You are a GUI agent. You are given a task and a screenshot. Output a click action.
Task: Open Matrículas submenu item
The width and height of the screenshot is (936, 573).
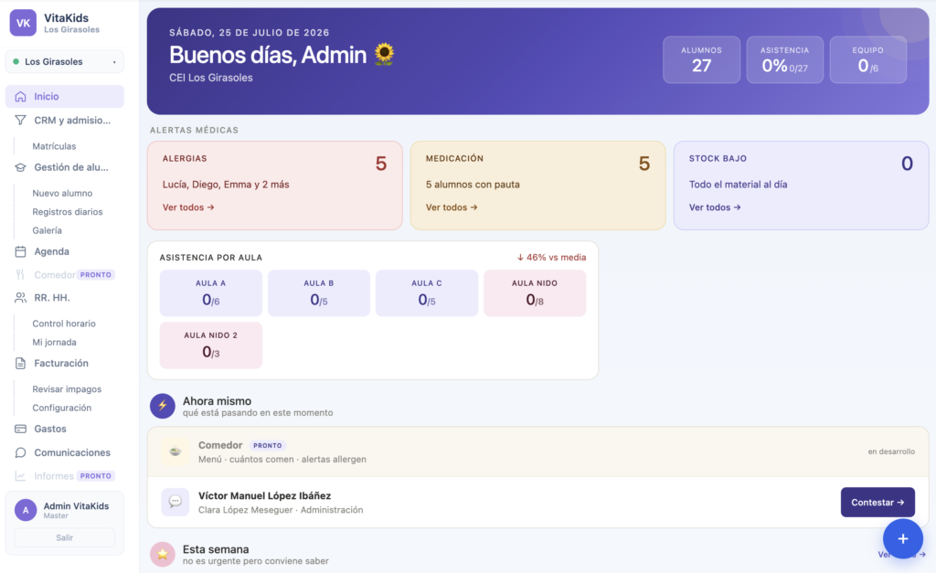coord(54,146)
